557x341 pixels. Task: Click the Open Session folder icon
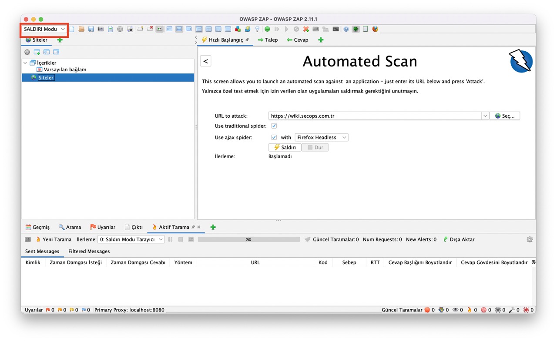click(81, 29)
